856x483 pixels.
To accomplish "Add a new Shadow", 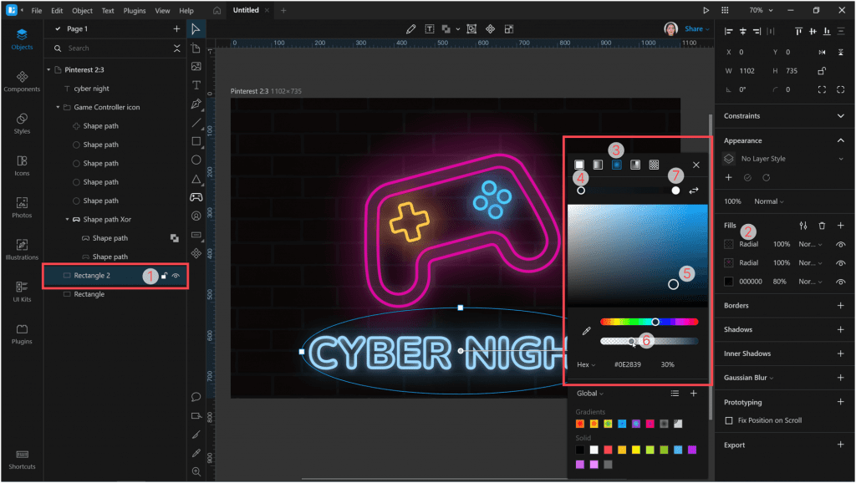I will tap(841, 329).
